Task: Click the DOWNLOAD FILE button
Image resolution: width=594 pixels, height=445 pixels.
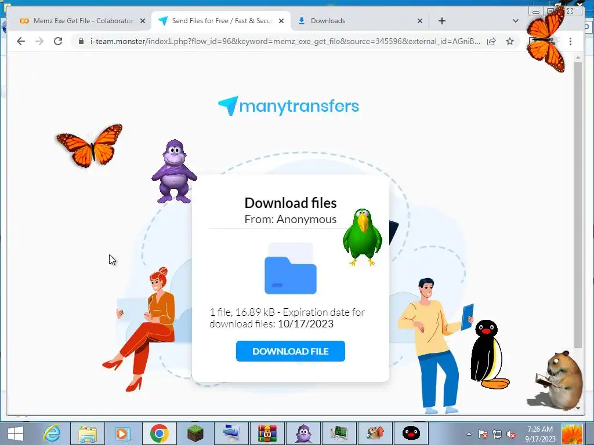Action: click(290, 351)
